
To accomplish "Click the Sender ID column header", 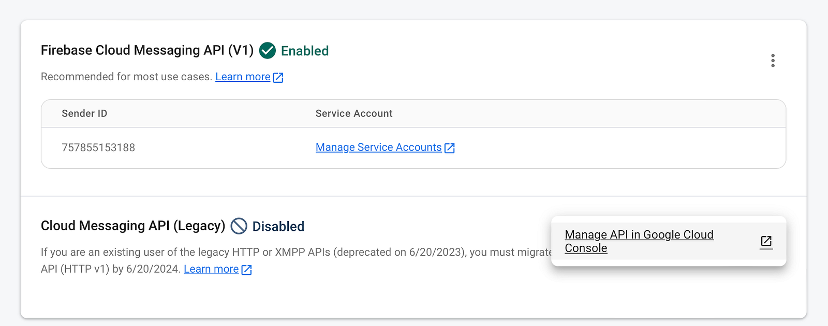I will [84, 113].
